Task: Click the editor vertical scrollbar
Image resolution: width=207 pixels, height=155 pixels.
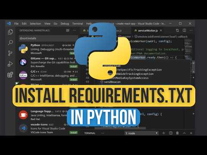Action: pos(193,67)
